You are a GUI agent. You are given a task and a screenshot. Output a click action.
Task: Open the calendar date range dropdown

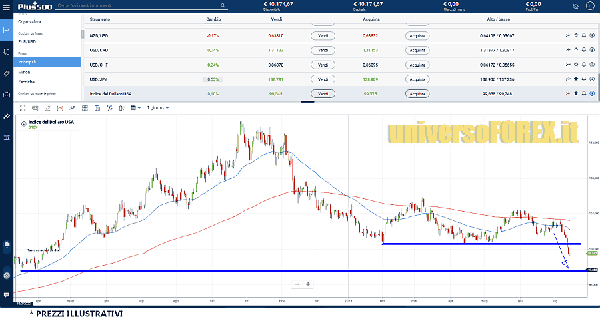pos(136,107)
